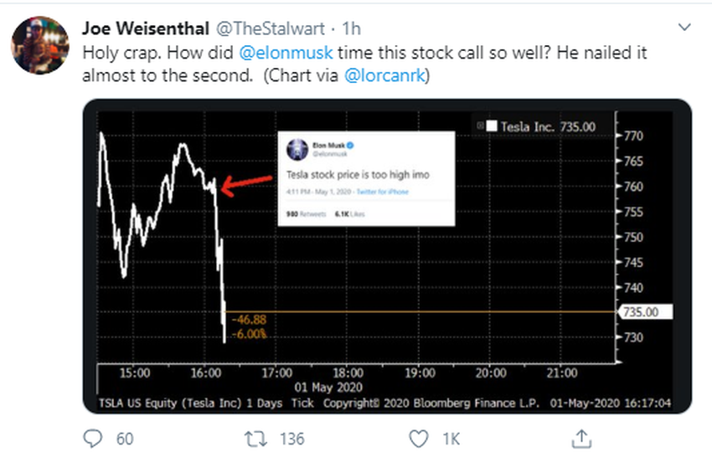Open the @lorcanrk mention link

[x=390, y=74]
